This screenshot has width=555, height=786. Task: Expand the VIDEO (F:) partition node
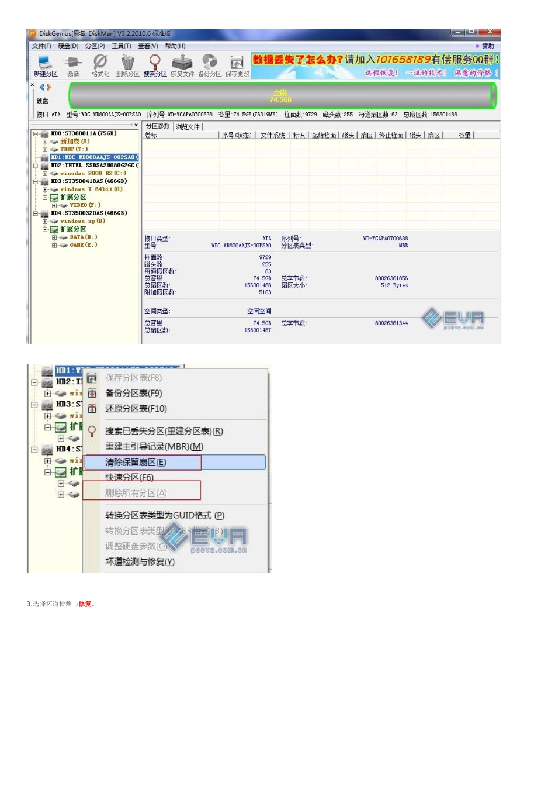54,205
